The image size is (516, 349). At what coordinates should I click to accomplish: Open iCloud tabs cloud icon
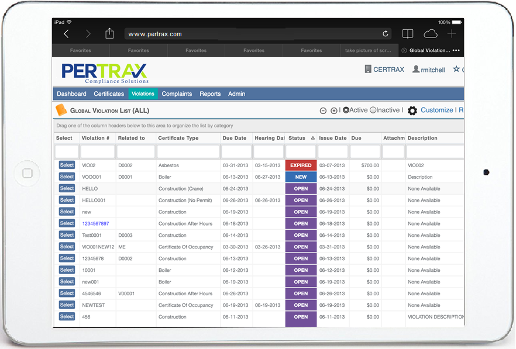click(x=431, y=33)
